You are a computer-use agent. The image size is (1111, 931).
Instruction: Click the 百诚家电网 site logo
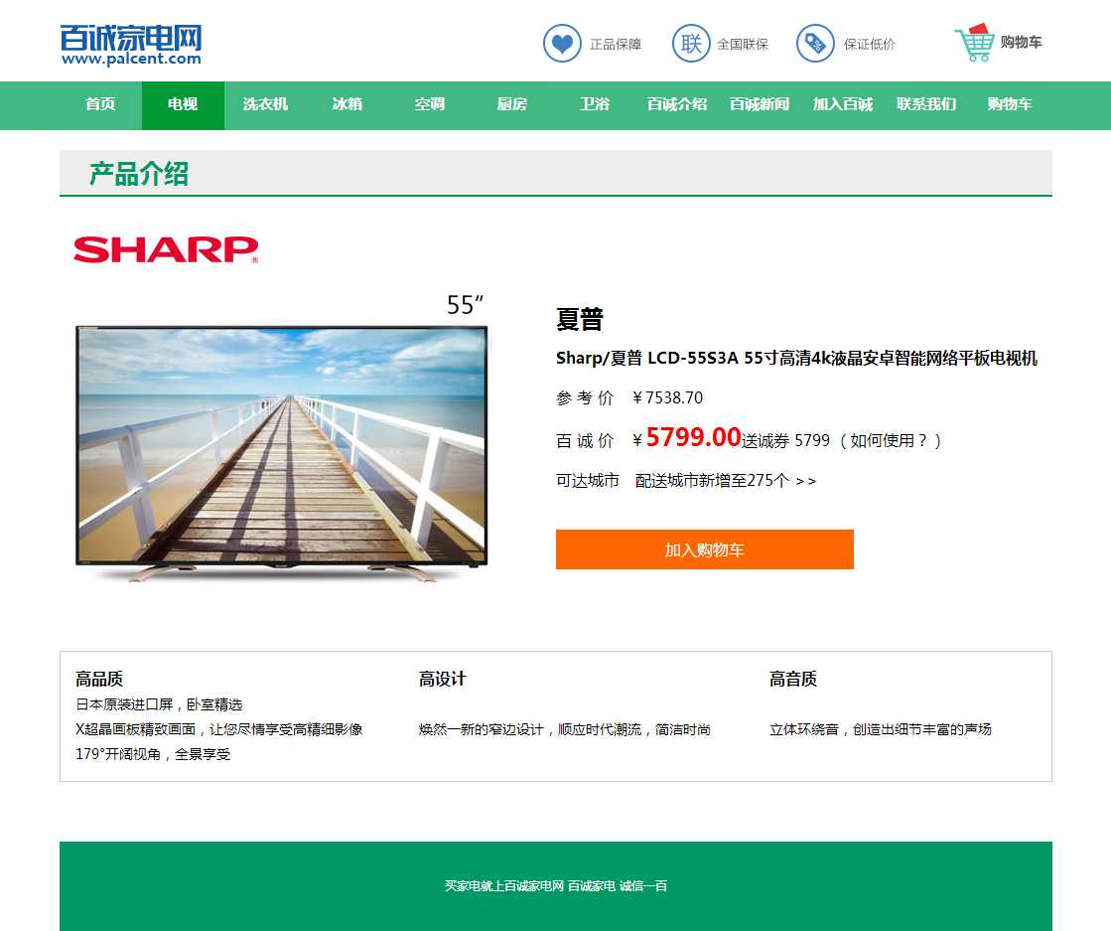(131, 45)
